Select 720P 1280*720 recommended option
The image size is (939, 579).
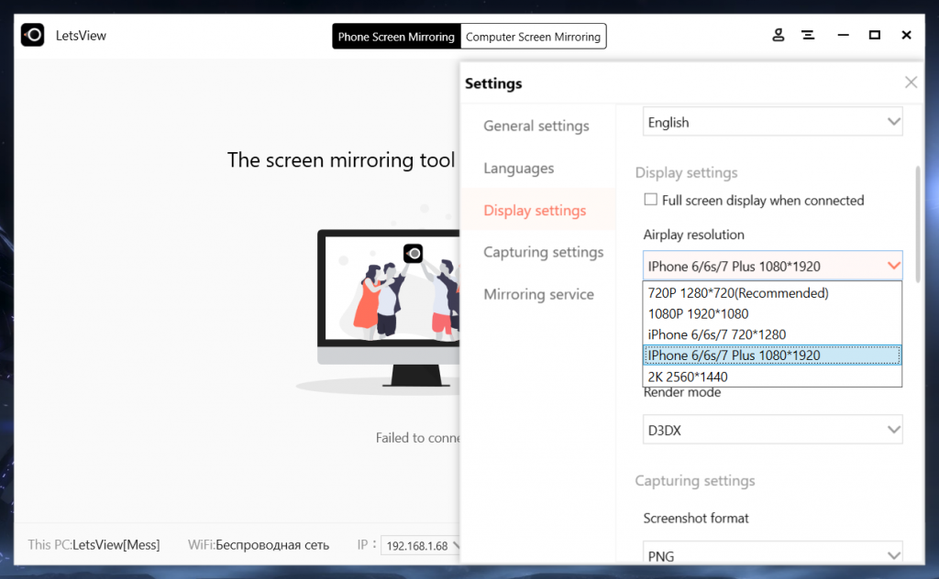pyautogui.click(x=738, y=293)
